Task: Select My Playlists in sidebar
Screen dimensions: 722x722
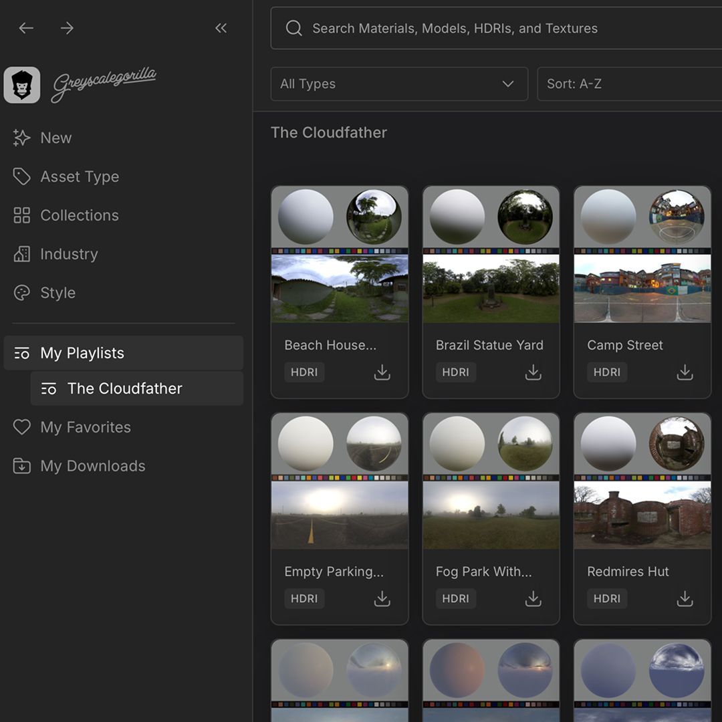Action: [124, 353]
